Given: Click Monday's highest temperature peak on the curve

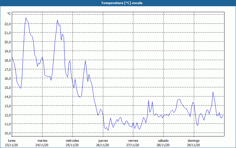Looking at the screenshot, I should tap(26, 18).
